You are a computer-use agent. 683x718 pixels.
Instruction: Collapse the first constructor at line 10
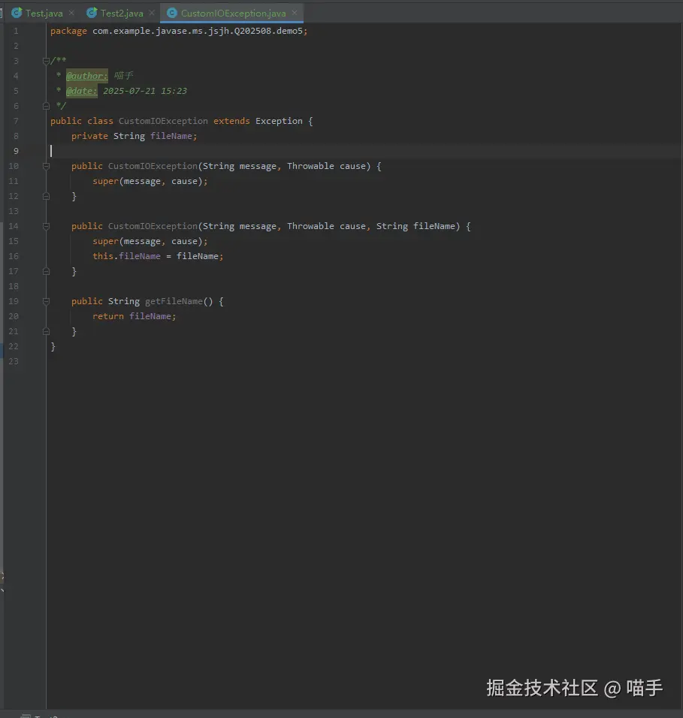coord(46,166)
